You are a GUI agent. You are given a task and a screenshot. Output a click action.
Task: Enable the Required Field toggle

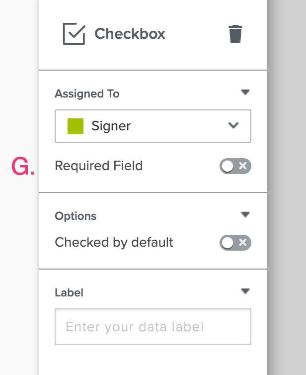coord(235,166)
